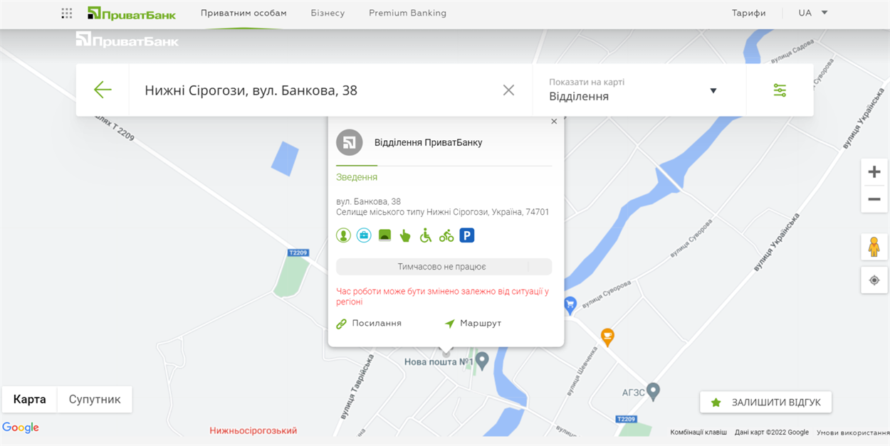Open the Premium Banking section

coord(407,13)
